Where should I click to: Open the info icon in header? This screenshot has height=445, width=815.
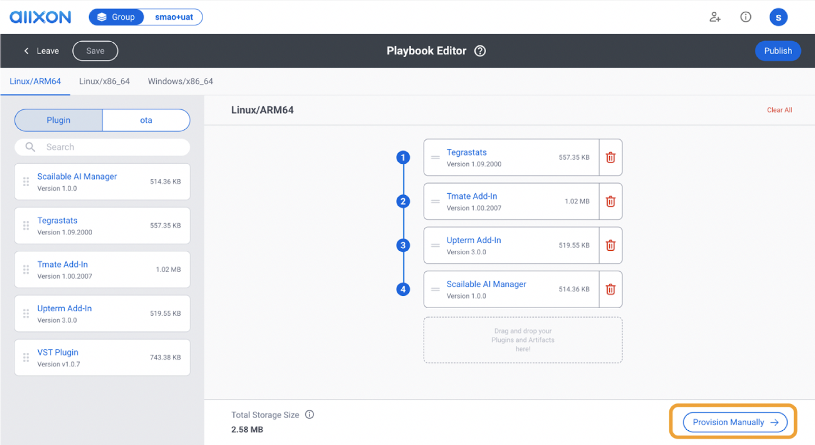coord(745,17)
